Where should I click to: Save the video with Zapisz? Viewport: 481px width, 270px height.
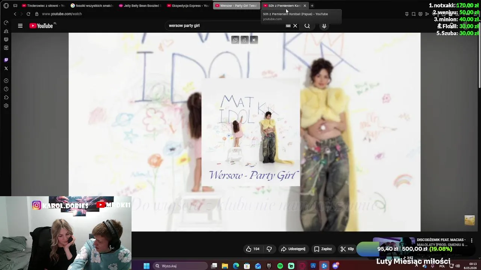[x=323, y=249]
